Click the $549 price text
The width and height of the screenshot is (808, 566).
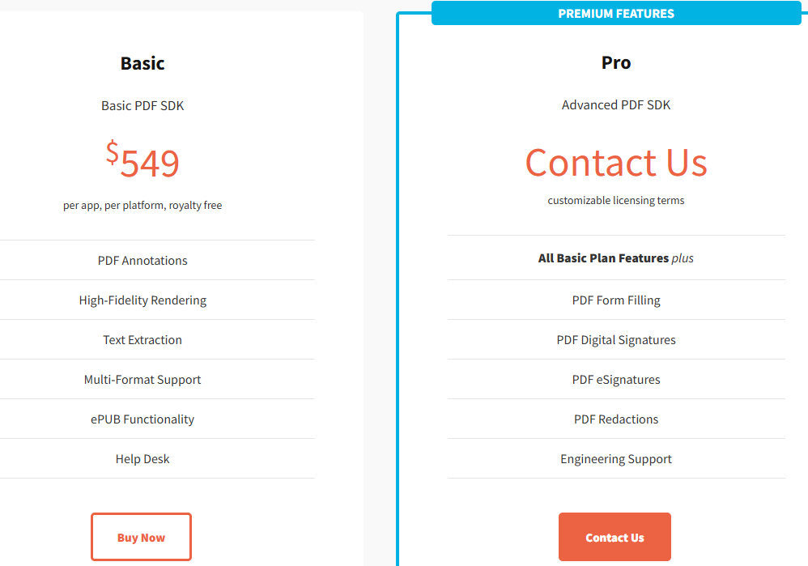point(142,161)
